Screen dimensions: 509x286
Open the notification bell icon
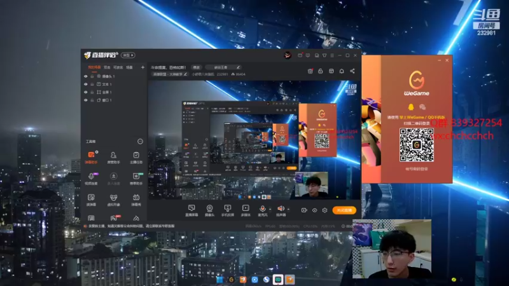(342, 71)
